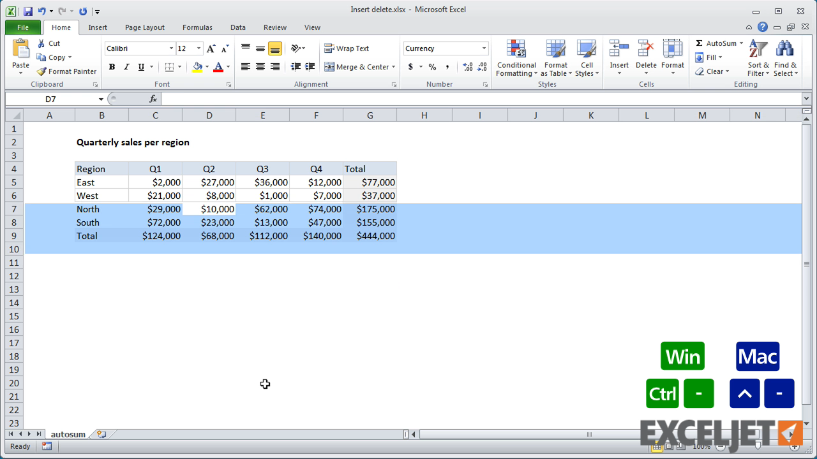Open the Currency number format dropdown
Image resolution: width=817 pixels, height=459 pixels.
pos(484,48)
